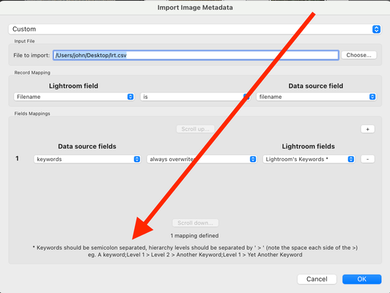Click the Filename dropdown blue arrow icon
390x293 pixels.
tap(130, 97)
